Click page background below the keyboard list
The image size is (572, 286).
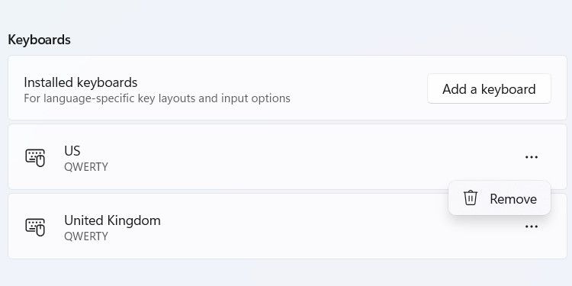tap(286, 273)
